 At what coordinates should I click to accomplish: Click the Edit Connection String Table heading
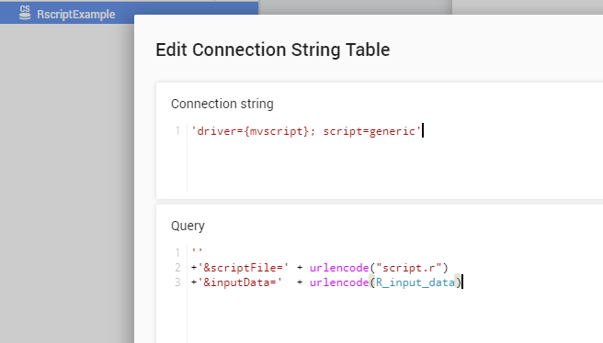coord(273,50)
